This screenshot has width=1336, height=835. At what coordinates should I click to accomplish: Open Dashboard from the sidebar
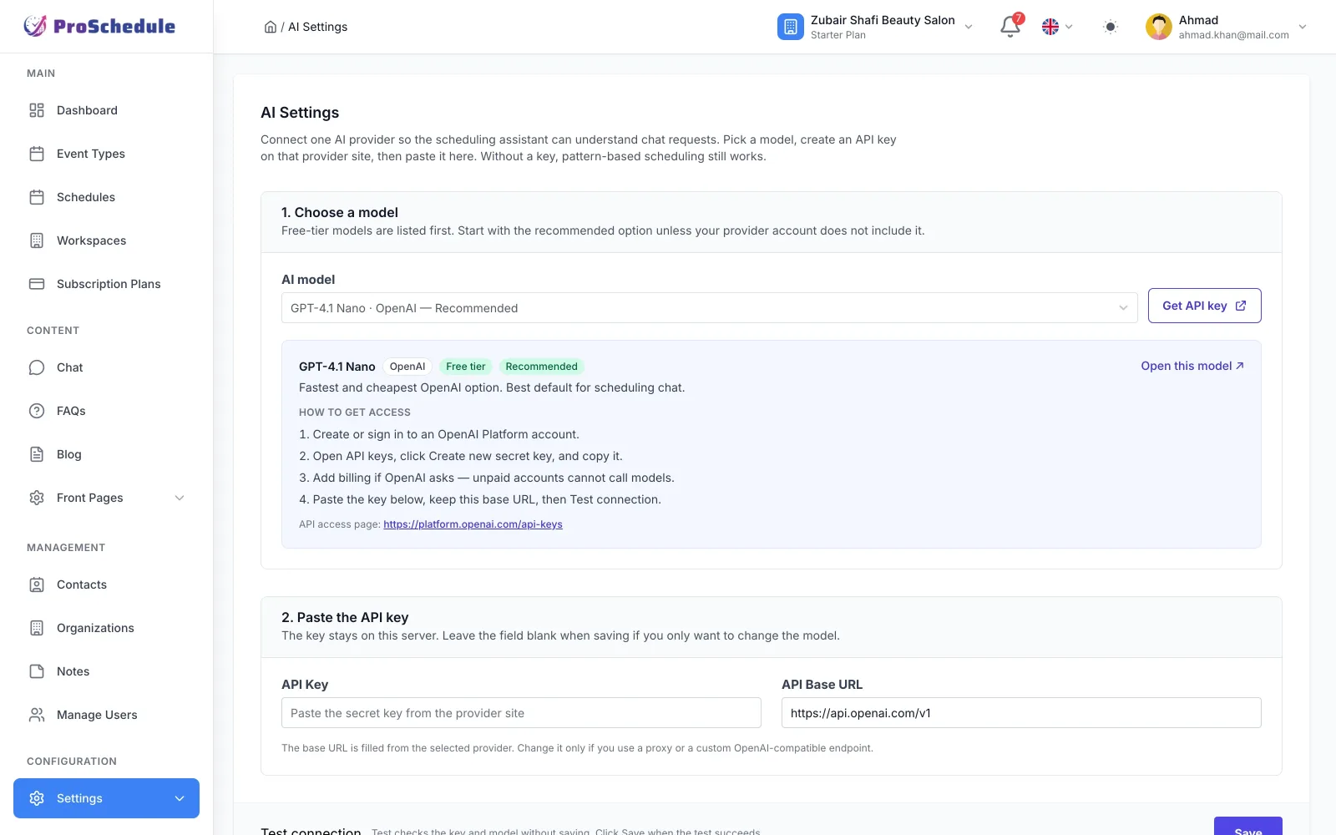coord(107,110)
